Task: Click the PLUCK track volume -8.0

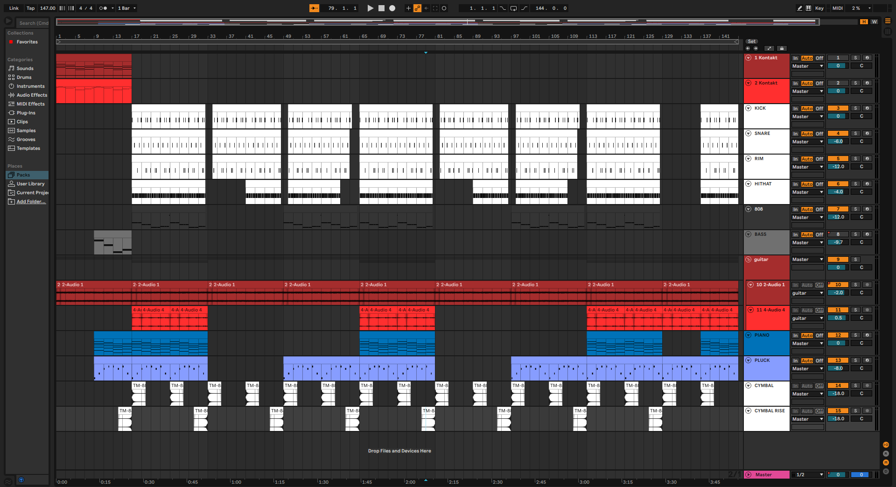Action: pyautogui.click(x=838, y=368)
